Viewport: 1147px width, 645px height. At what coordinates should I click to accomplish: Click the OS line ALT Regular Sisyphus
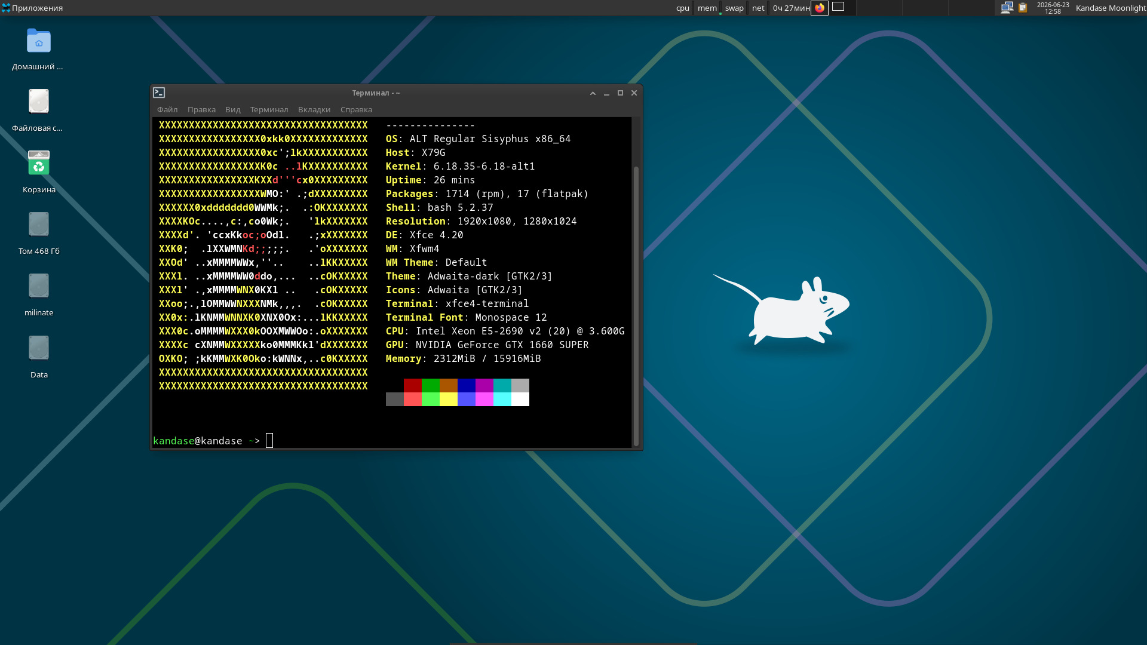click(478, 139)
